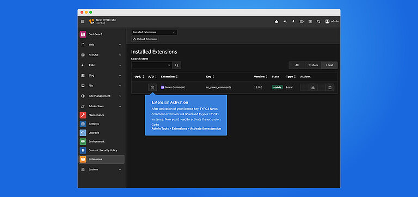Click the ns_news_comments key cell
418x197 pixels.
(218, 88)
